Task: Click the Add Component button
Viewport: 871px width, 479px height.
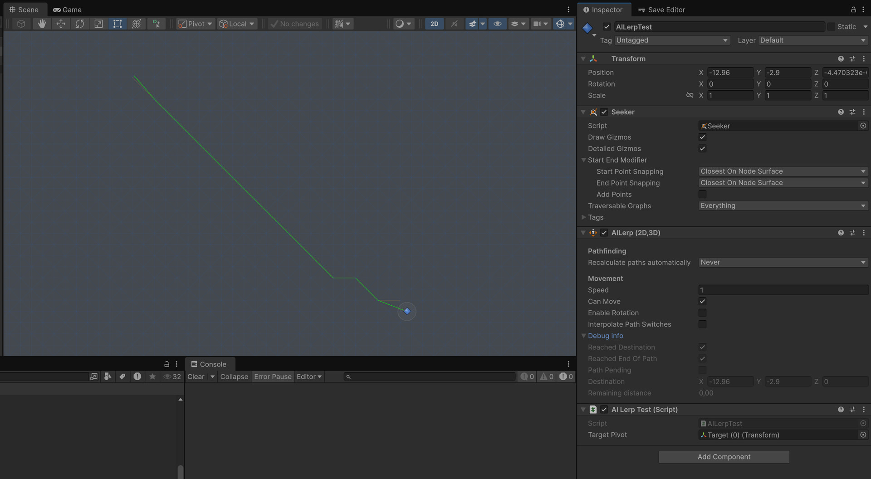Action: (x=724, y=457)
